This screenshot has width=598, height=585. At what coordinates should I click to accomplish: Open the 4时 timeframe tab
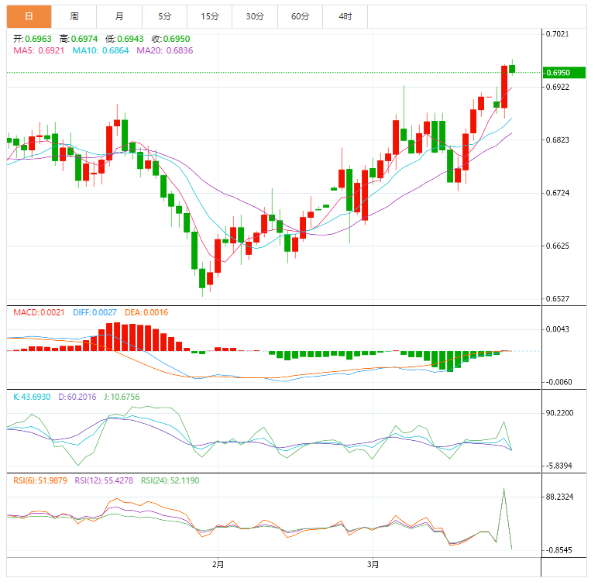pyautogui.click(x=345, y=16)
